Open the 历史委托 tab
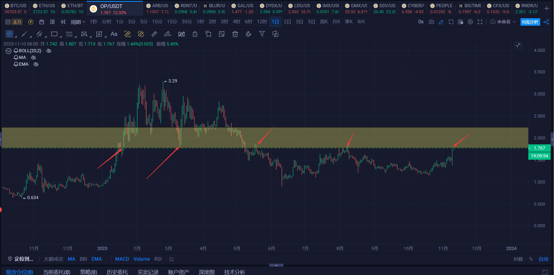Image resolution: width=554 pixels, height=275 pixels. click(117, 272)
